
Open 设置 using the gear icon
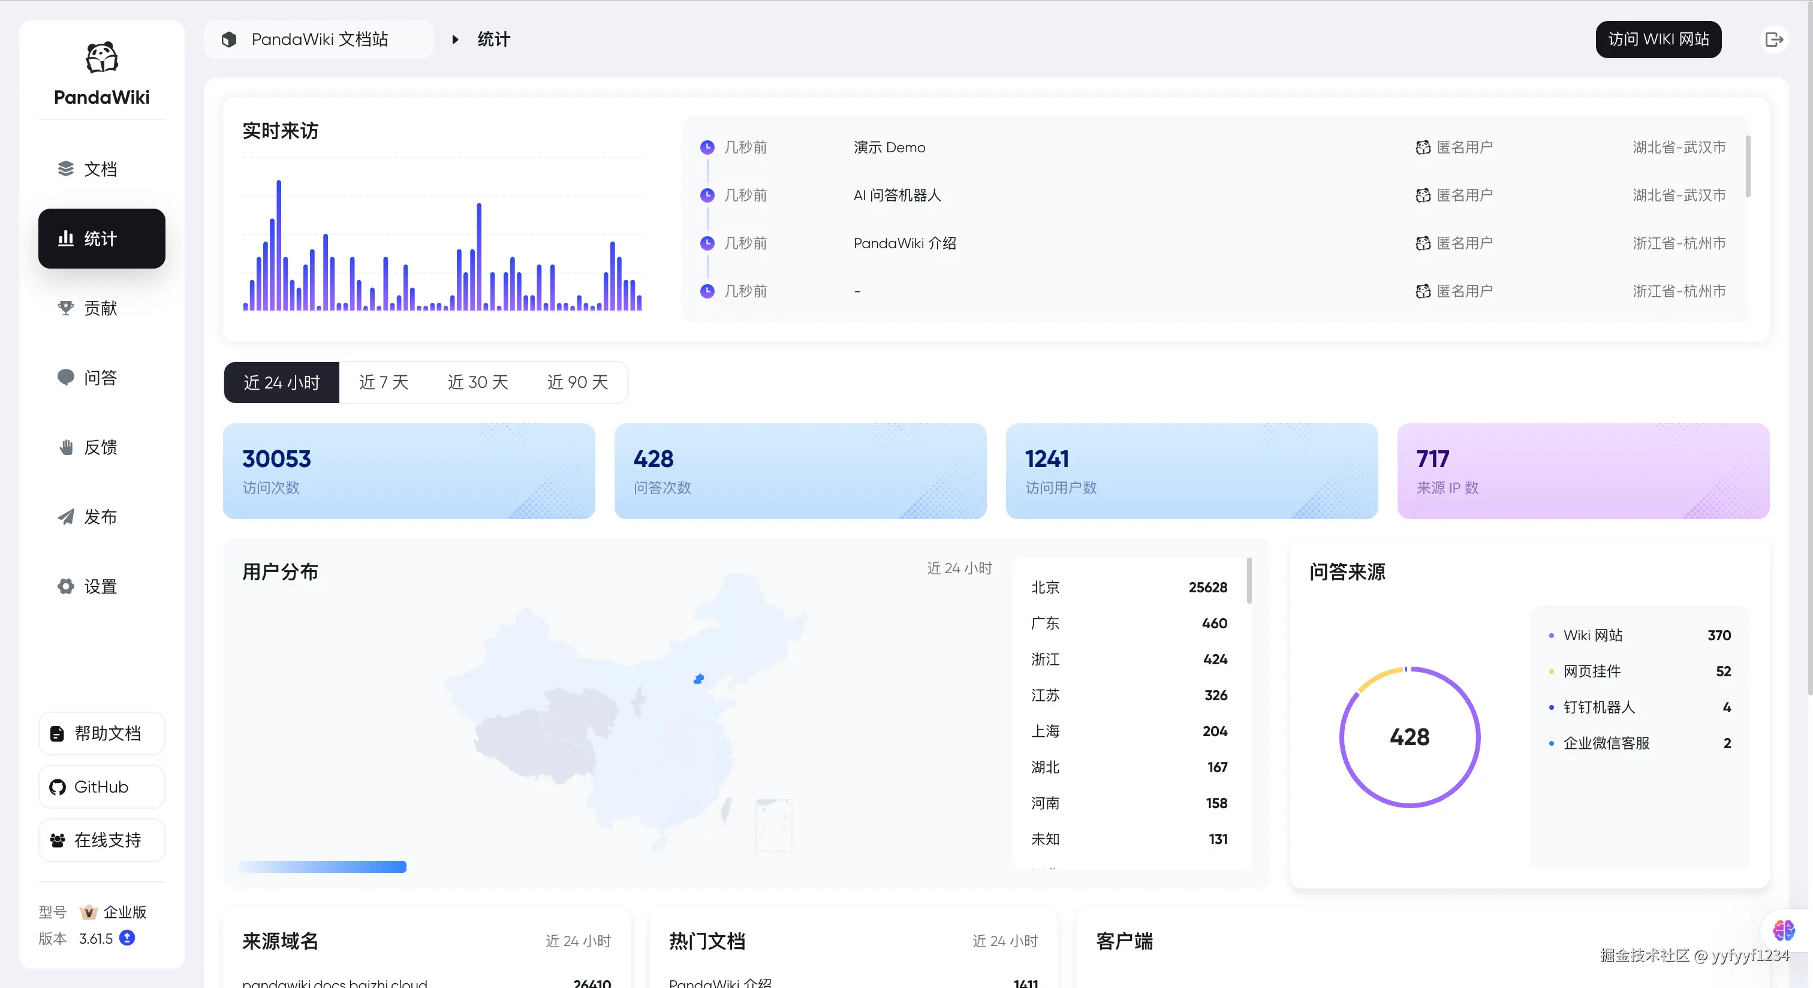65,586
